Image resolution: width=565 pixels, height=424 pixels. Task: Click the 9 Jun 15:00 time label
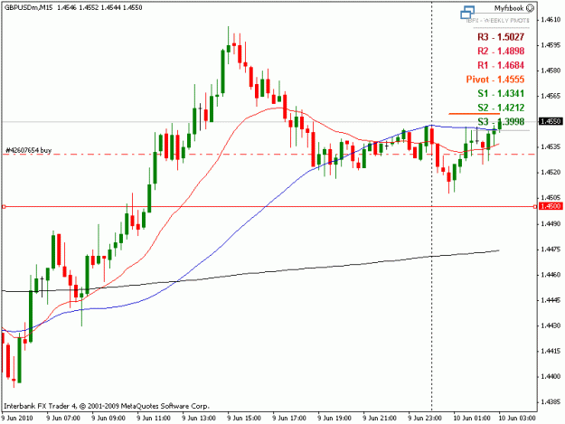[244, 419]
